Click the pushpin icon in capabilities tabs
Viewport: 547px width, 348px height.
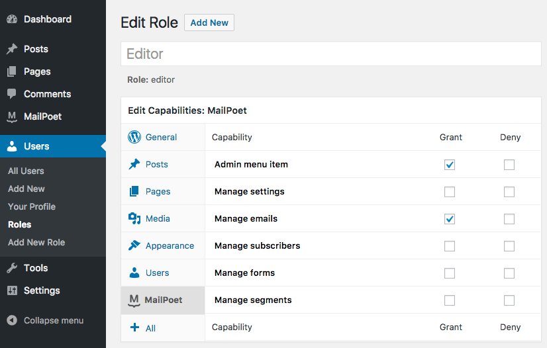134,164
